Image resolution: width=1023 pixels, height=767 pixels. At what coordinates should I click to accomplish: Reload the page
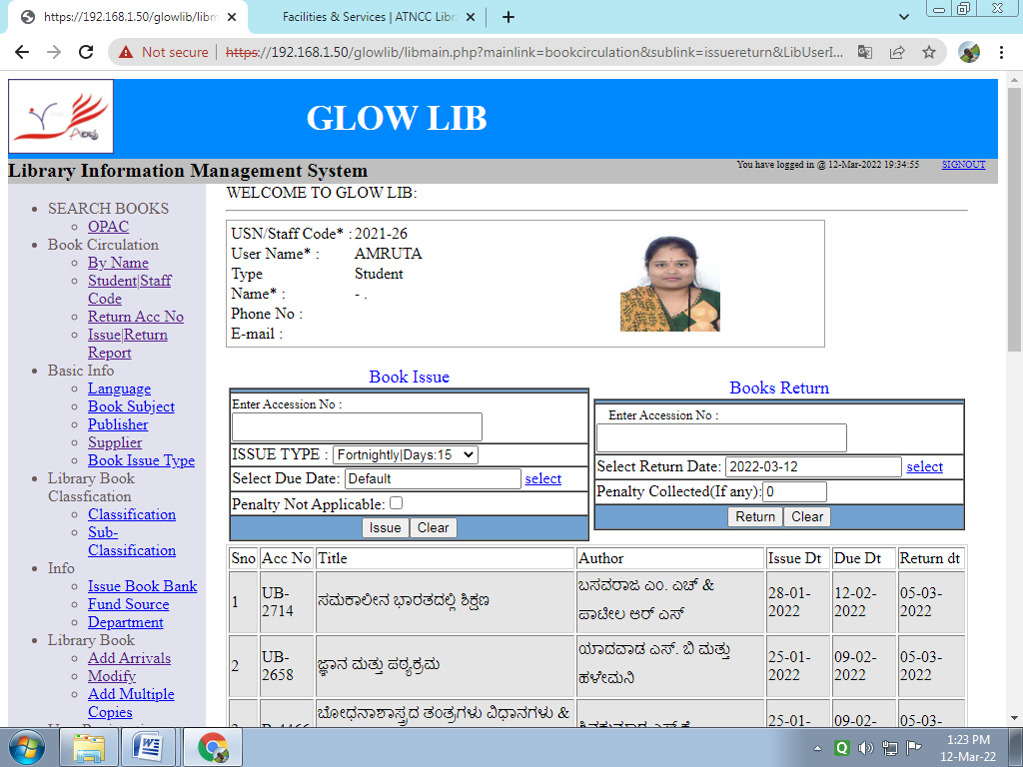click(86, 52)
